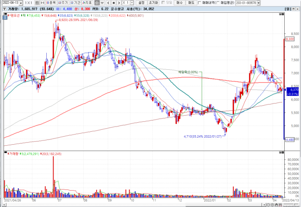
Task: Click the Y axis icon in info bar
Action: coord(5,9)
